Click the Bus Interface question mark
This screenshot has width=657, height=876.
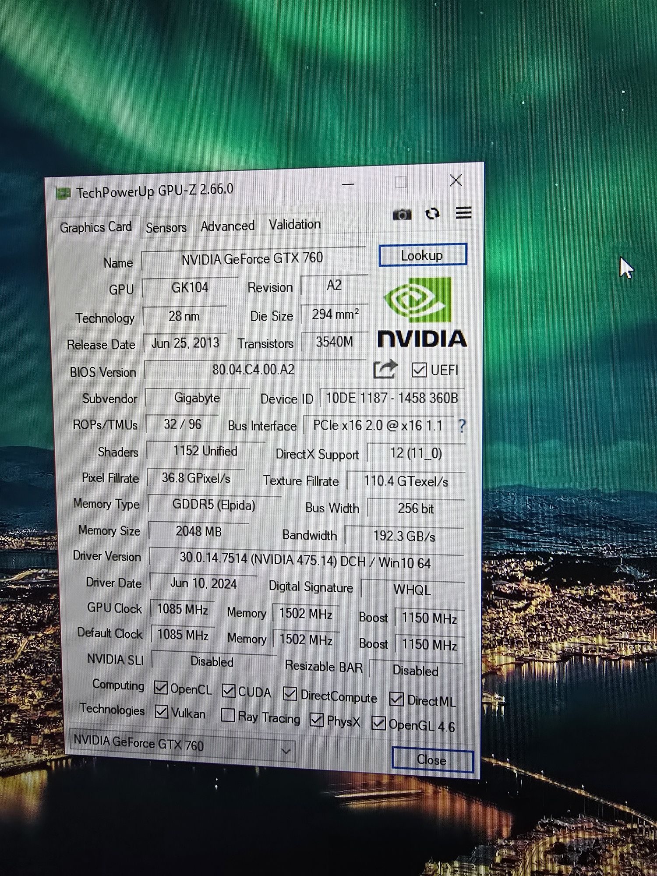point(462,426)
